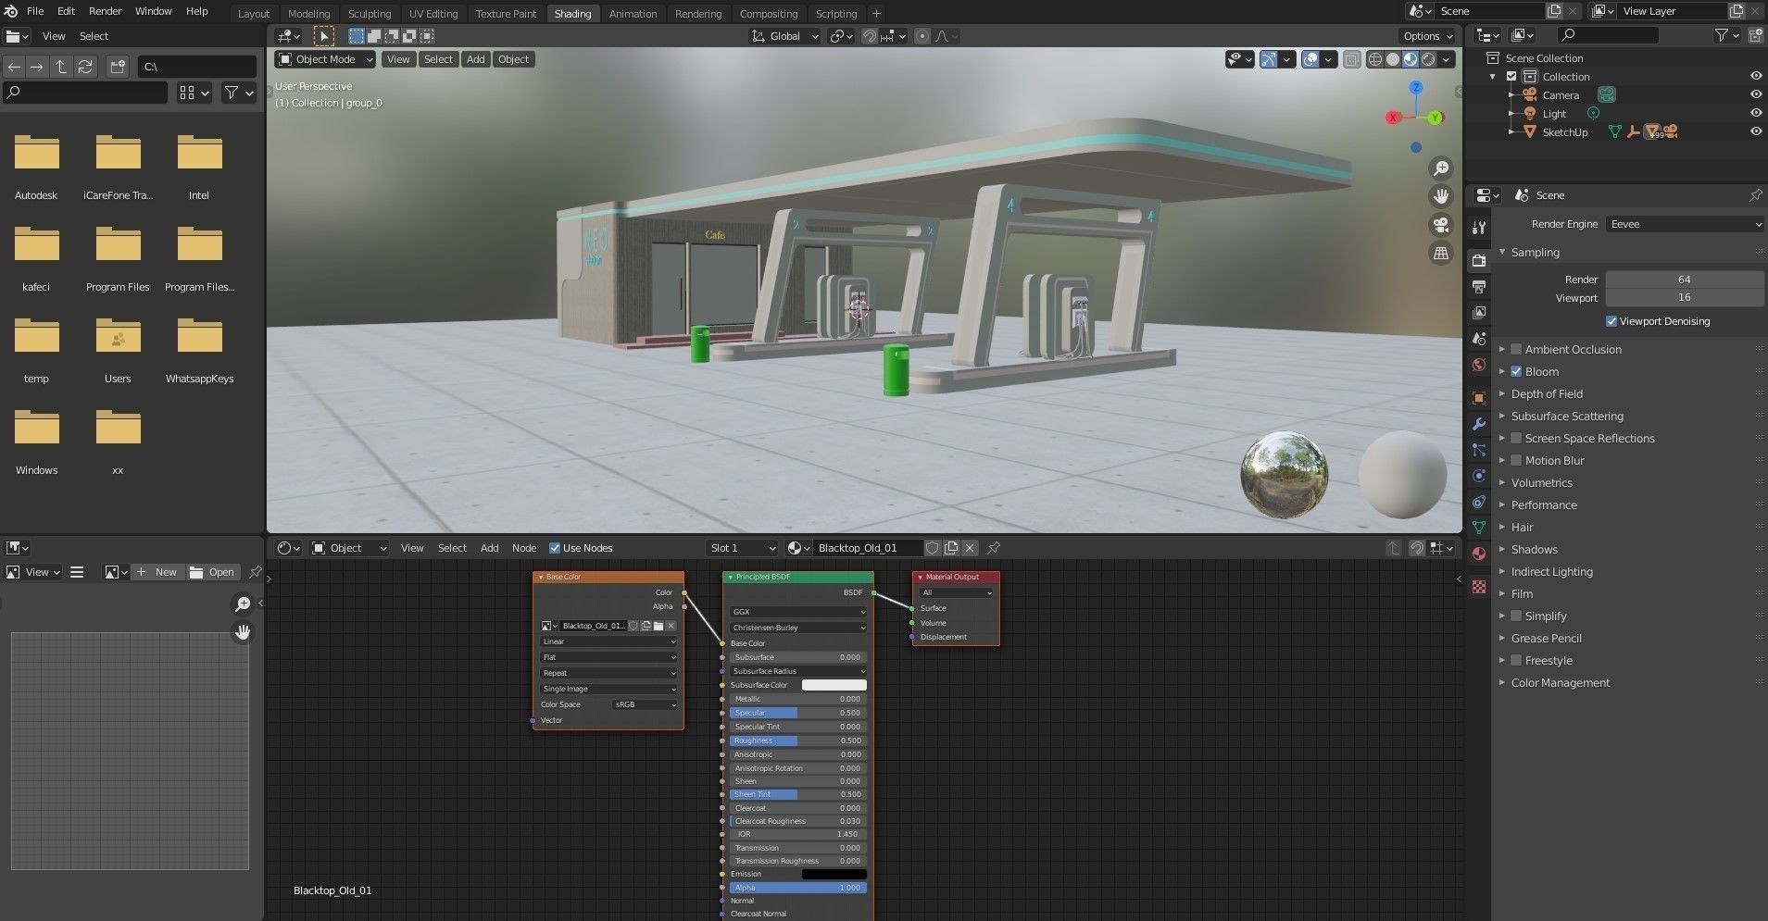This screenshot has width=1768, height=921.
Task: Open the World properties tab
Action: click(1479, 365)
